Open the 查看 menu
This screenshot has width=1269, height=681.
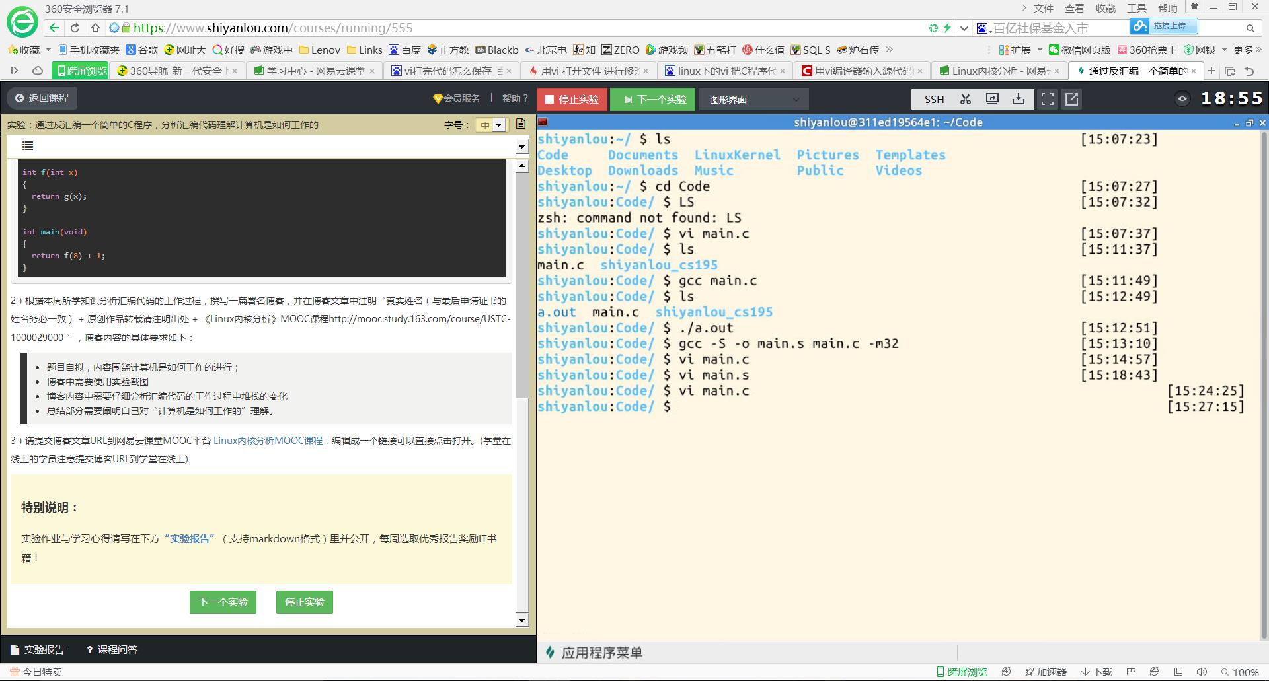[x=1074, y=8]
